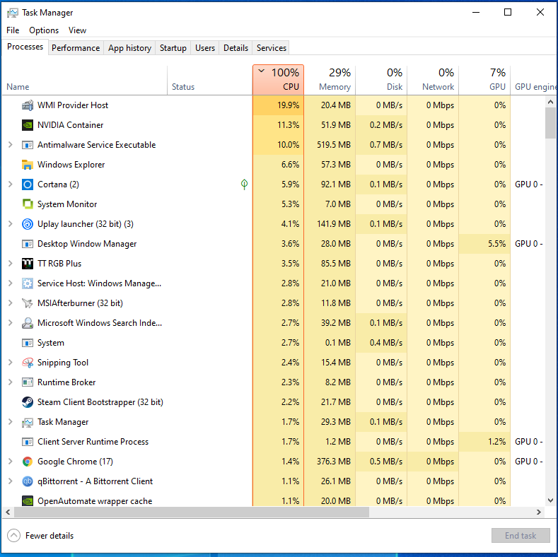Click the Client Server Runtime Process icon

[28, 442]
